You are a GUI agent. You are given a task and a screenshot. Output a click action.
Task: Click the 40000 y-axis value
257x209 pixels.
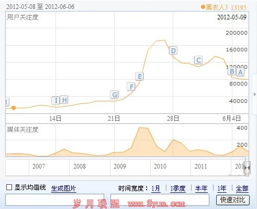(x=238, y=101)
